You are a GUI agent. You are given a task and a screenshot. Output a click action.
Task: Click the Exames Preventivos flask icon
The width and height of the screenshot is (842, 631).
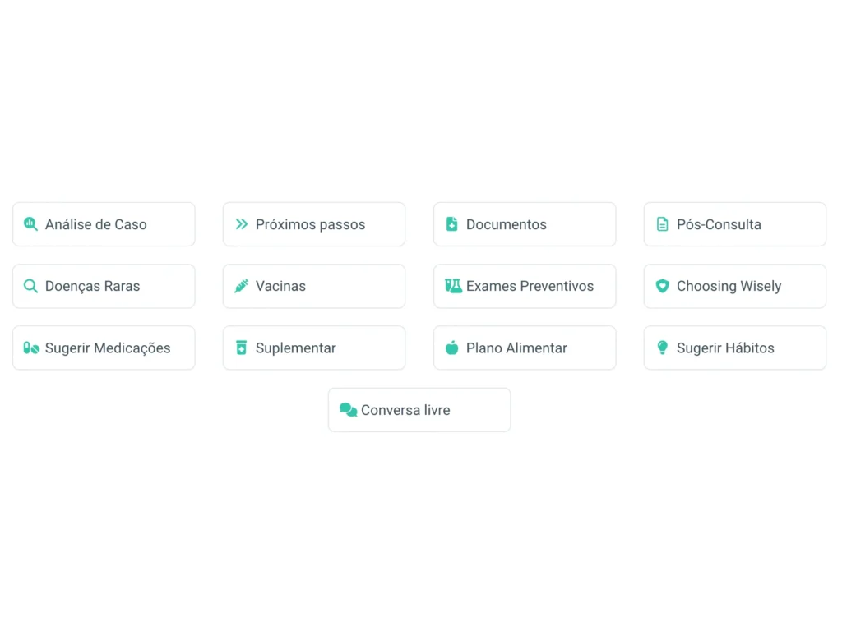[x=453, y=286]
